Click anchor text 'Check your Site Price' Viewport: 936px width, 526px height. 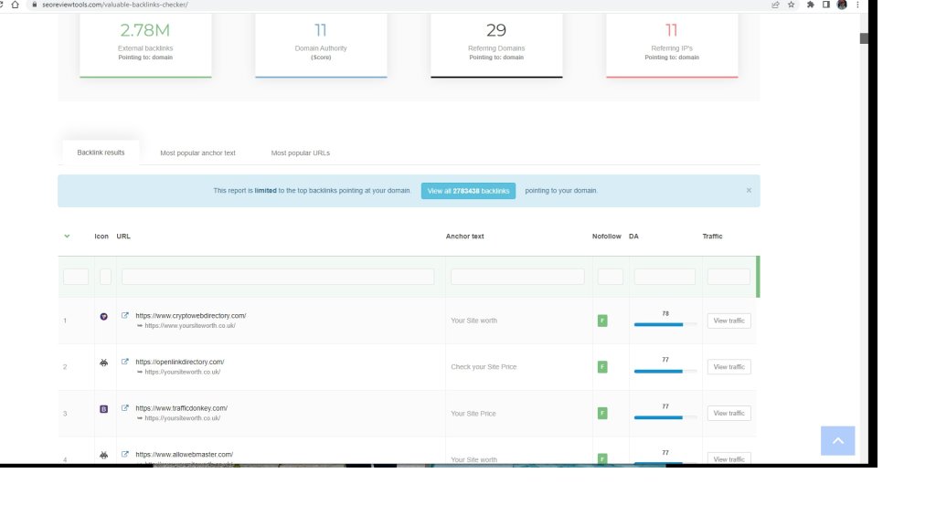[x=484, y=367]
